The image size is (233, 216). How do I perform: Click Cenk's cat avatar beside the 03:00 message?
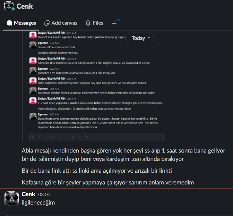(x=11, y=198)
